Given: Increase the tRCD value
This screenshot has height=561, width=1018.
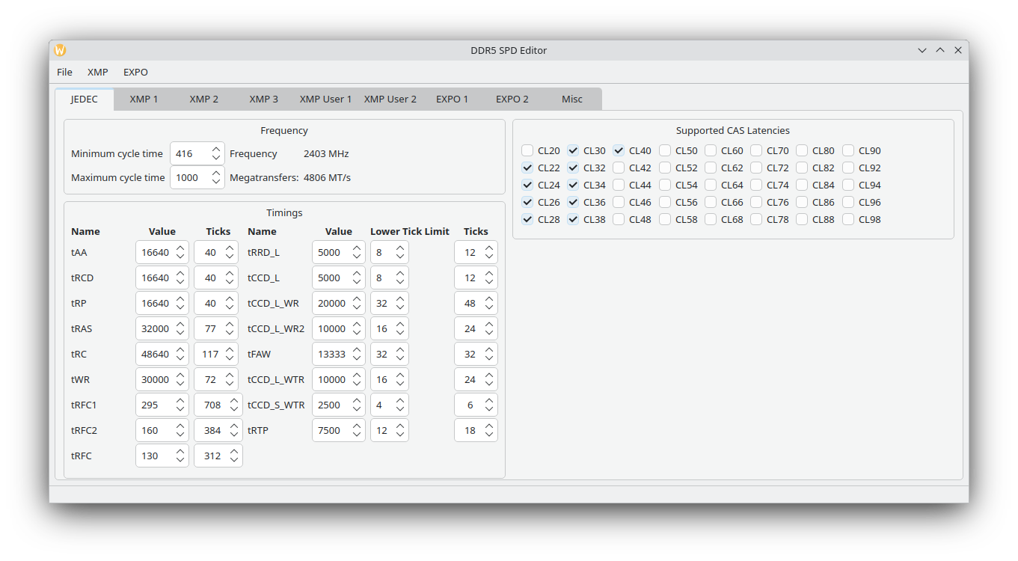Looking at the screenshot, I should click(180, 273).
